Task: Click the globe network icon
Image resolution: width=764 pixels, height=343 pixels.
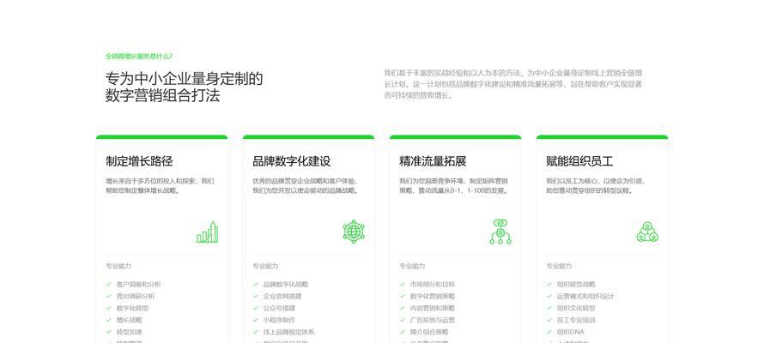Action: click(x=354, y=232)
